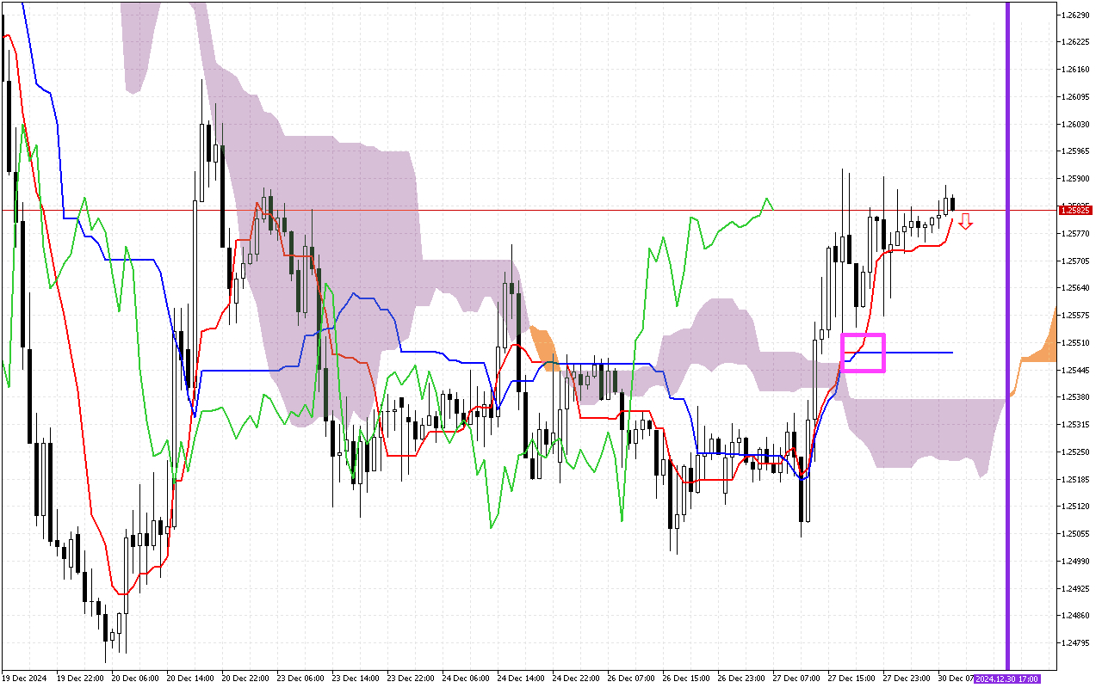The image size is (1102, 688).
Task: Click the 2024.12.30 17:00 date label
Action: [1007, 679]
